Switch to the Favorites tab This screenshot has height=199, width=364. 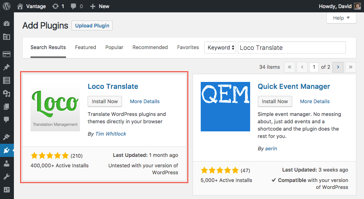coord(188,48)
